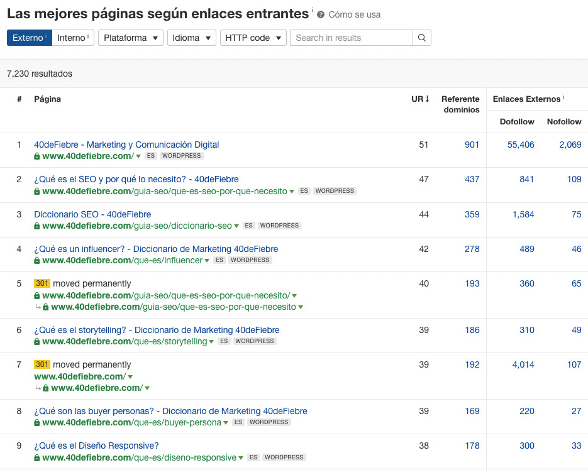588x470 pixels.
Task: Click info icon beside Enlaces Externos header
Action: pos(563,98)
